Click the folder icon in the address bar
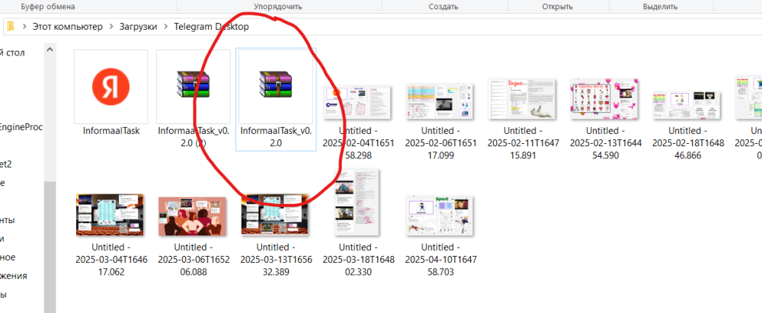 (11, 26)
